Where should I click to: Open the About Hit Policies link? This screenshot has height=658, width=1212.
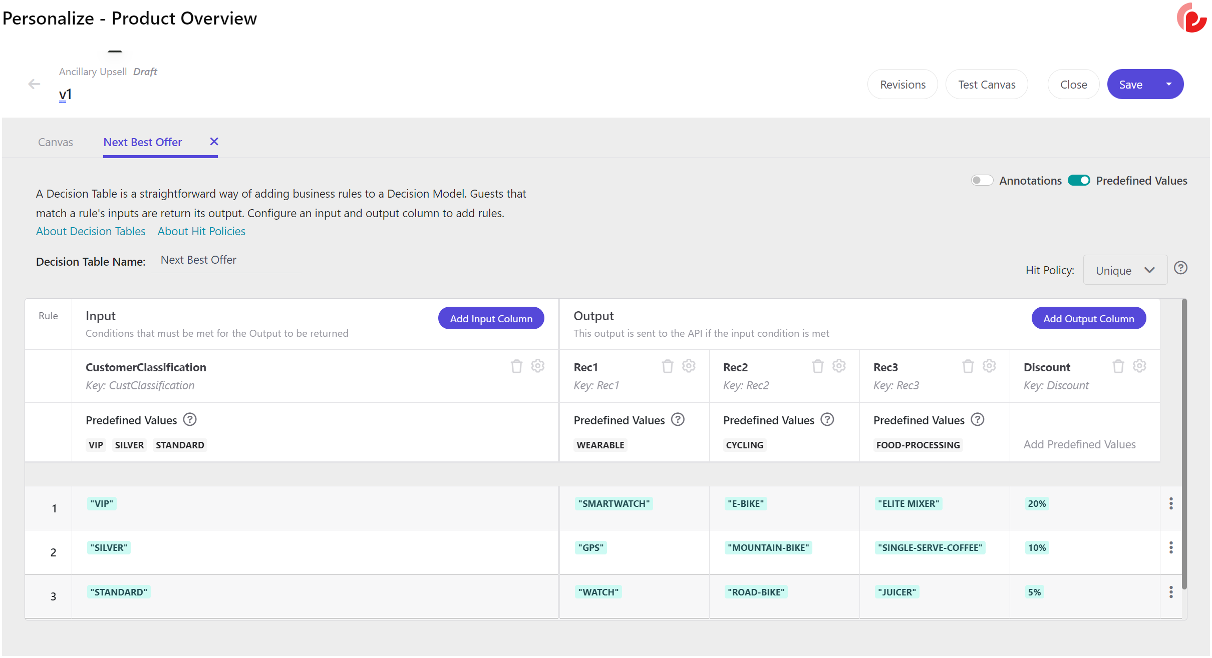201,231
